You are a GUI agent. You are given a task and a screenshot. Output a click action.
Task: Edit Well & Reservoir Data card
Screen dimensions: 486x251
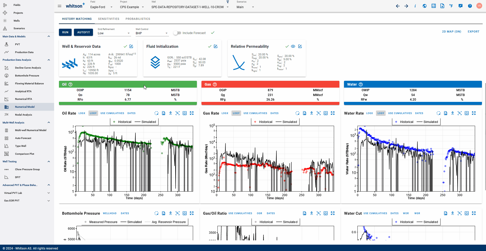(131, 46)
